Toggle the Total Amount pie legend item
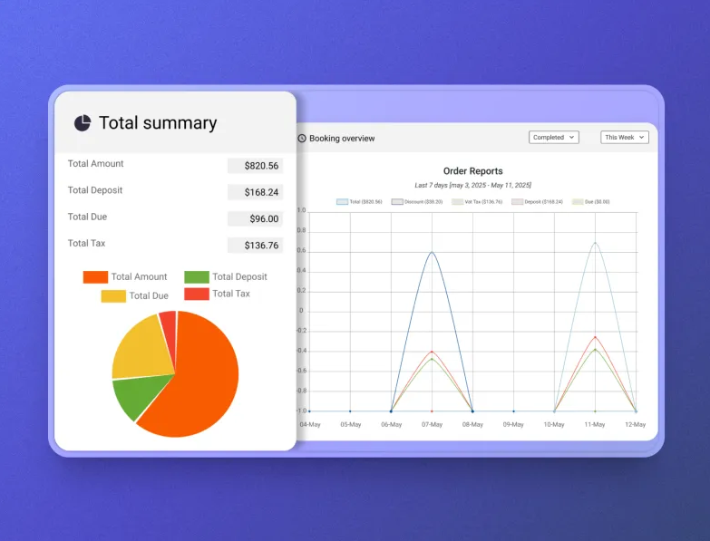 (x=126, y=277)
